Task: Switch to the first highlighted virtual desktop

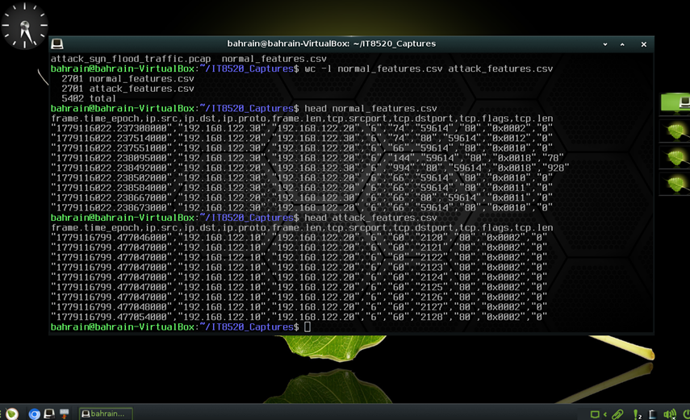Action: (675, 102)
